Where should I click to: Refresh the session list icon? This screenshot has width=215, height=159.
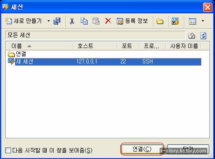204,36
